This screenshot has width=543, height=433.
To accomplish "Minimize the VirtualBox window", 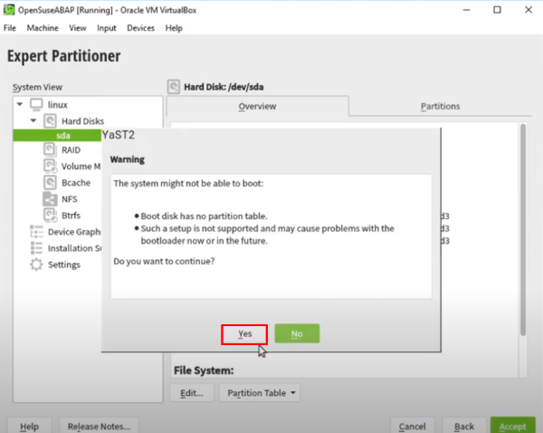I will (466, 10).
